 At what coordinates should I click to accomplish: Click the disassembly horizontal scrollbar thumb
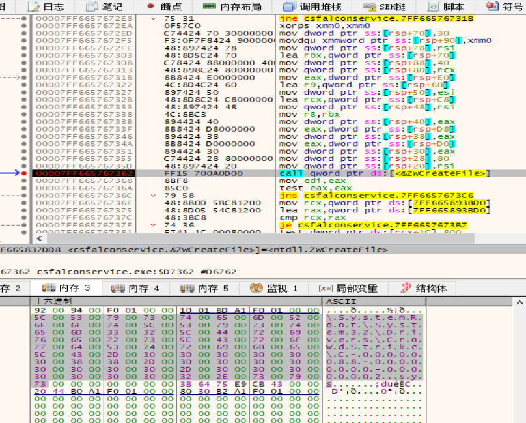coord(260,239)
